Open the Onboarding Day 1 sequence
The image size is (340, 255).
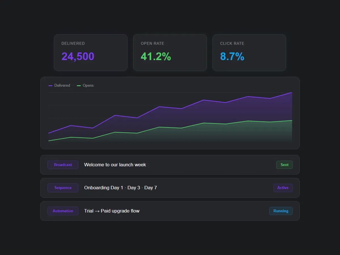pyautogui.click(x=120, y=188)
